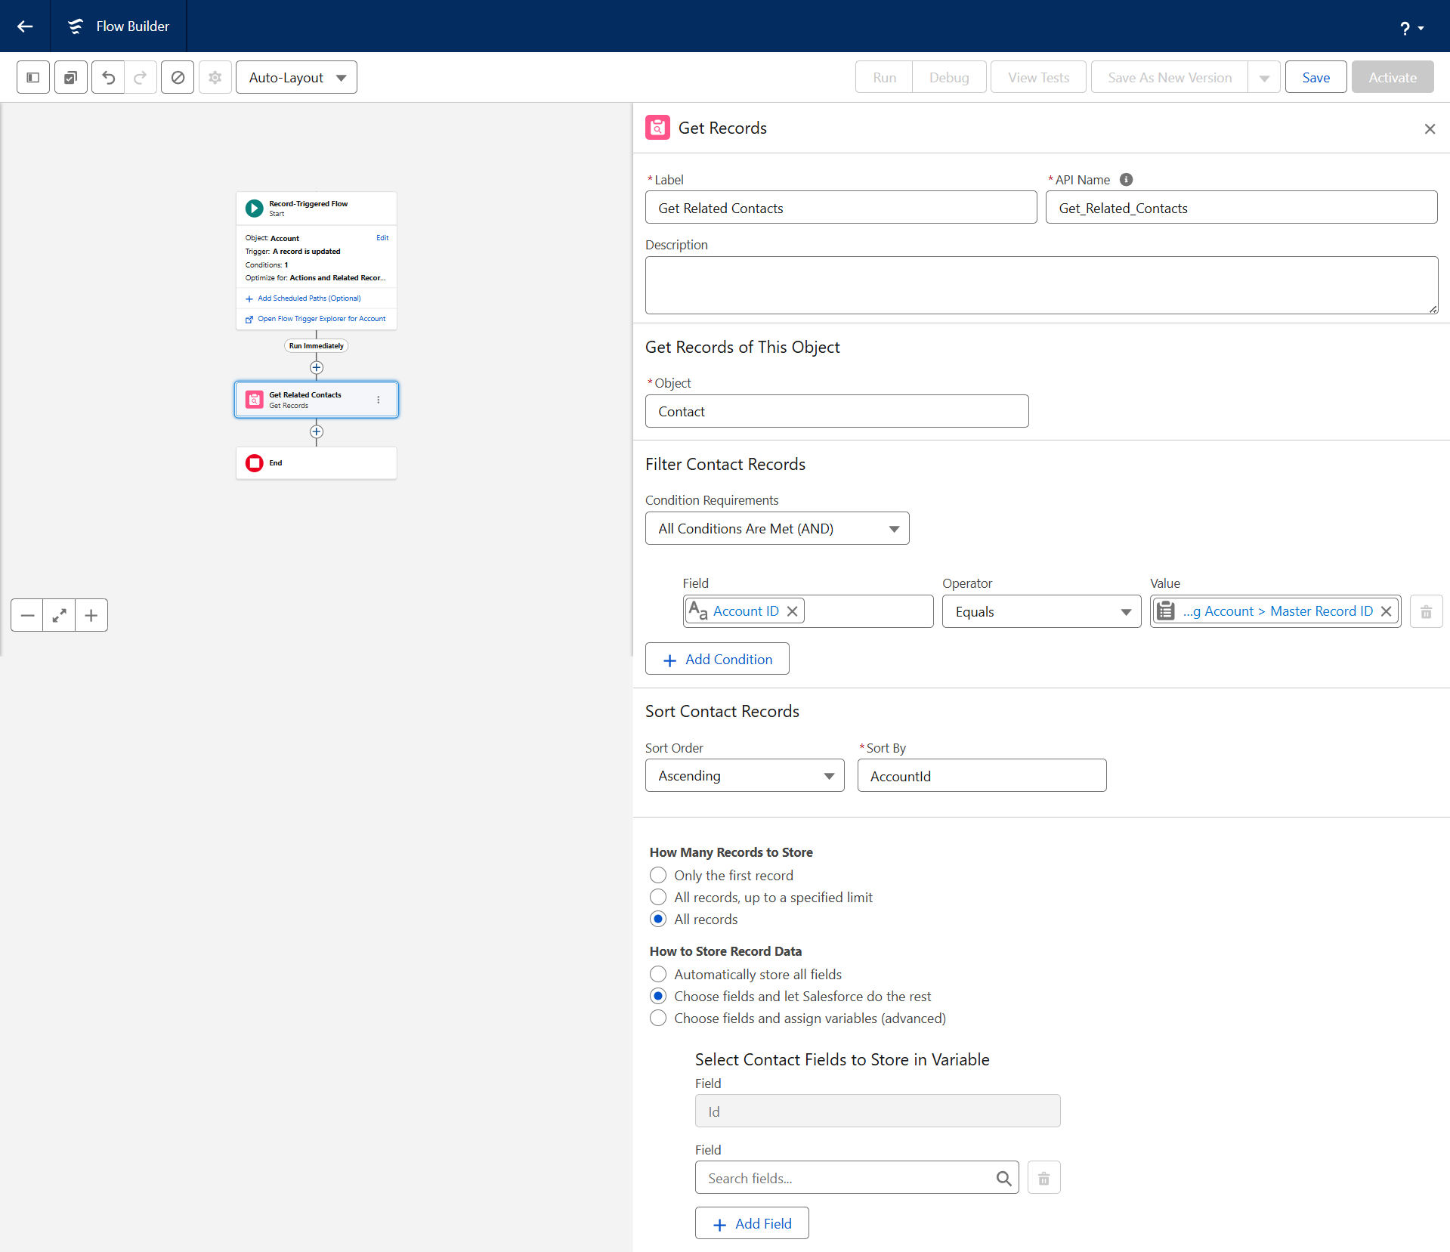The height and width of the screenshot is (1252, 1450).
Task: Click the Label input field
Action: pos(841,207)
